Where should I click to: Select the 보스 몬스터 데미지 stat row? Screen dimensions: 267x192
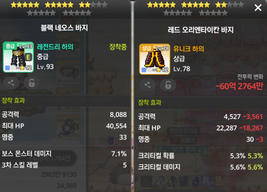[x=64, y=154]
